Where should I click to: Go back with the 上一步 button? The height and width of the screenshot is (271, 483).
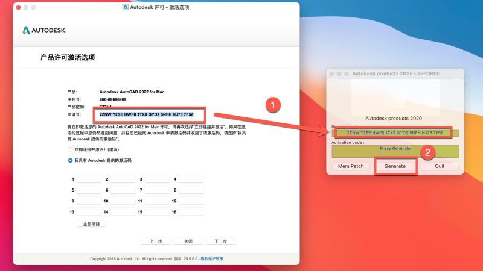pos(156,241)
